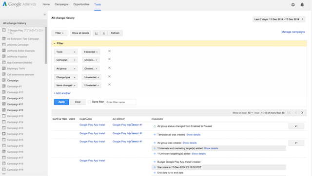Click the Ad Extension Test Campaign icon
Screen dimensions: 312x176
click(x=4, y=39)
